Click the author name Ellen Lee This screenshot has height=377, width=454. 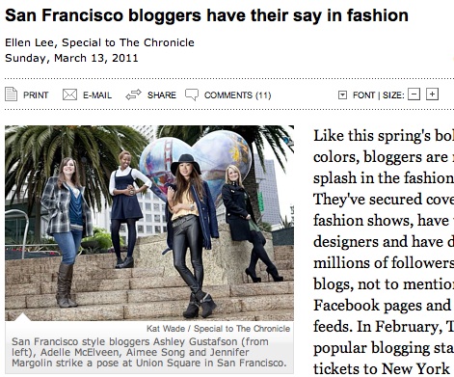point(29,42)
